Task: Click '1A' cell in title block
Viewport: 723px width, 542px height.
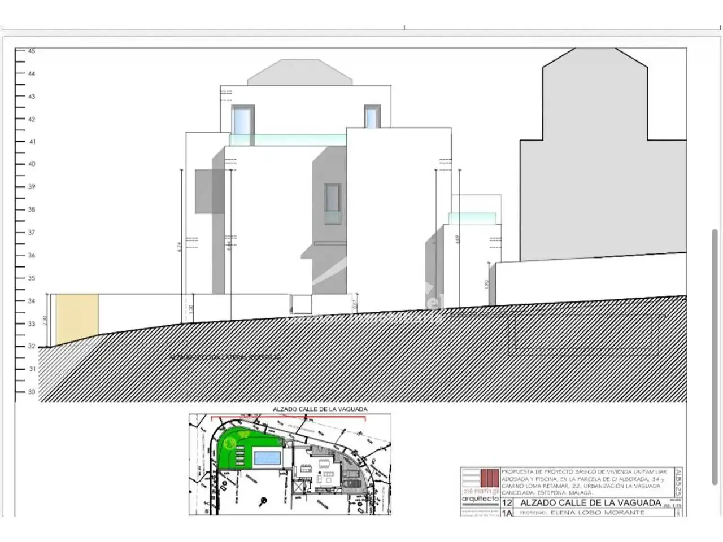Action: pyautogui.click(x=507, y=513)
